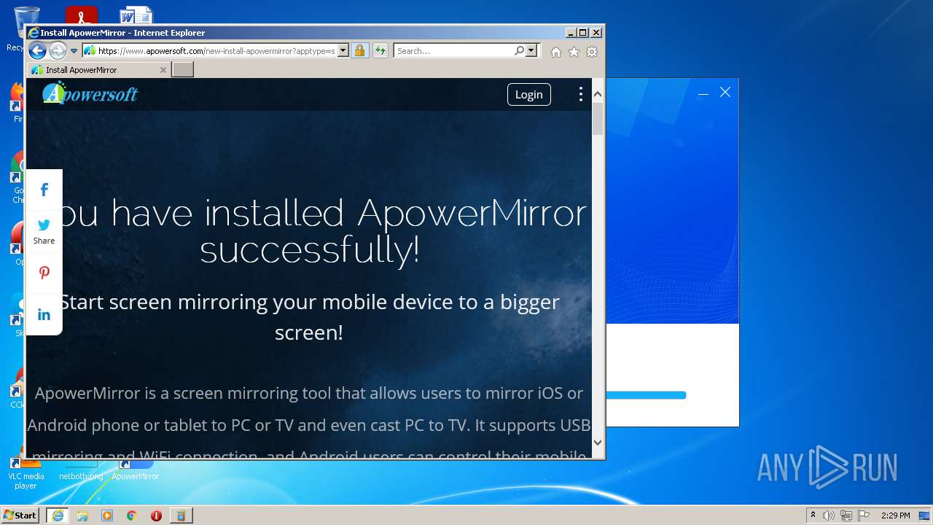Open the File Explorer taskbar icon
Image resolution: width=933 pixels, height=525 pixels.
[82, 516]
